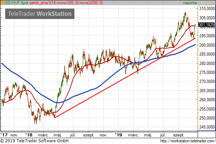Click the 295,0000 price axis label
Screen dimensions: 216x144
[207, 36]
